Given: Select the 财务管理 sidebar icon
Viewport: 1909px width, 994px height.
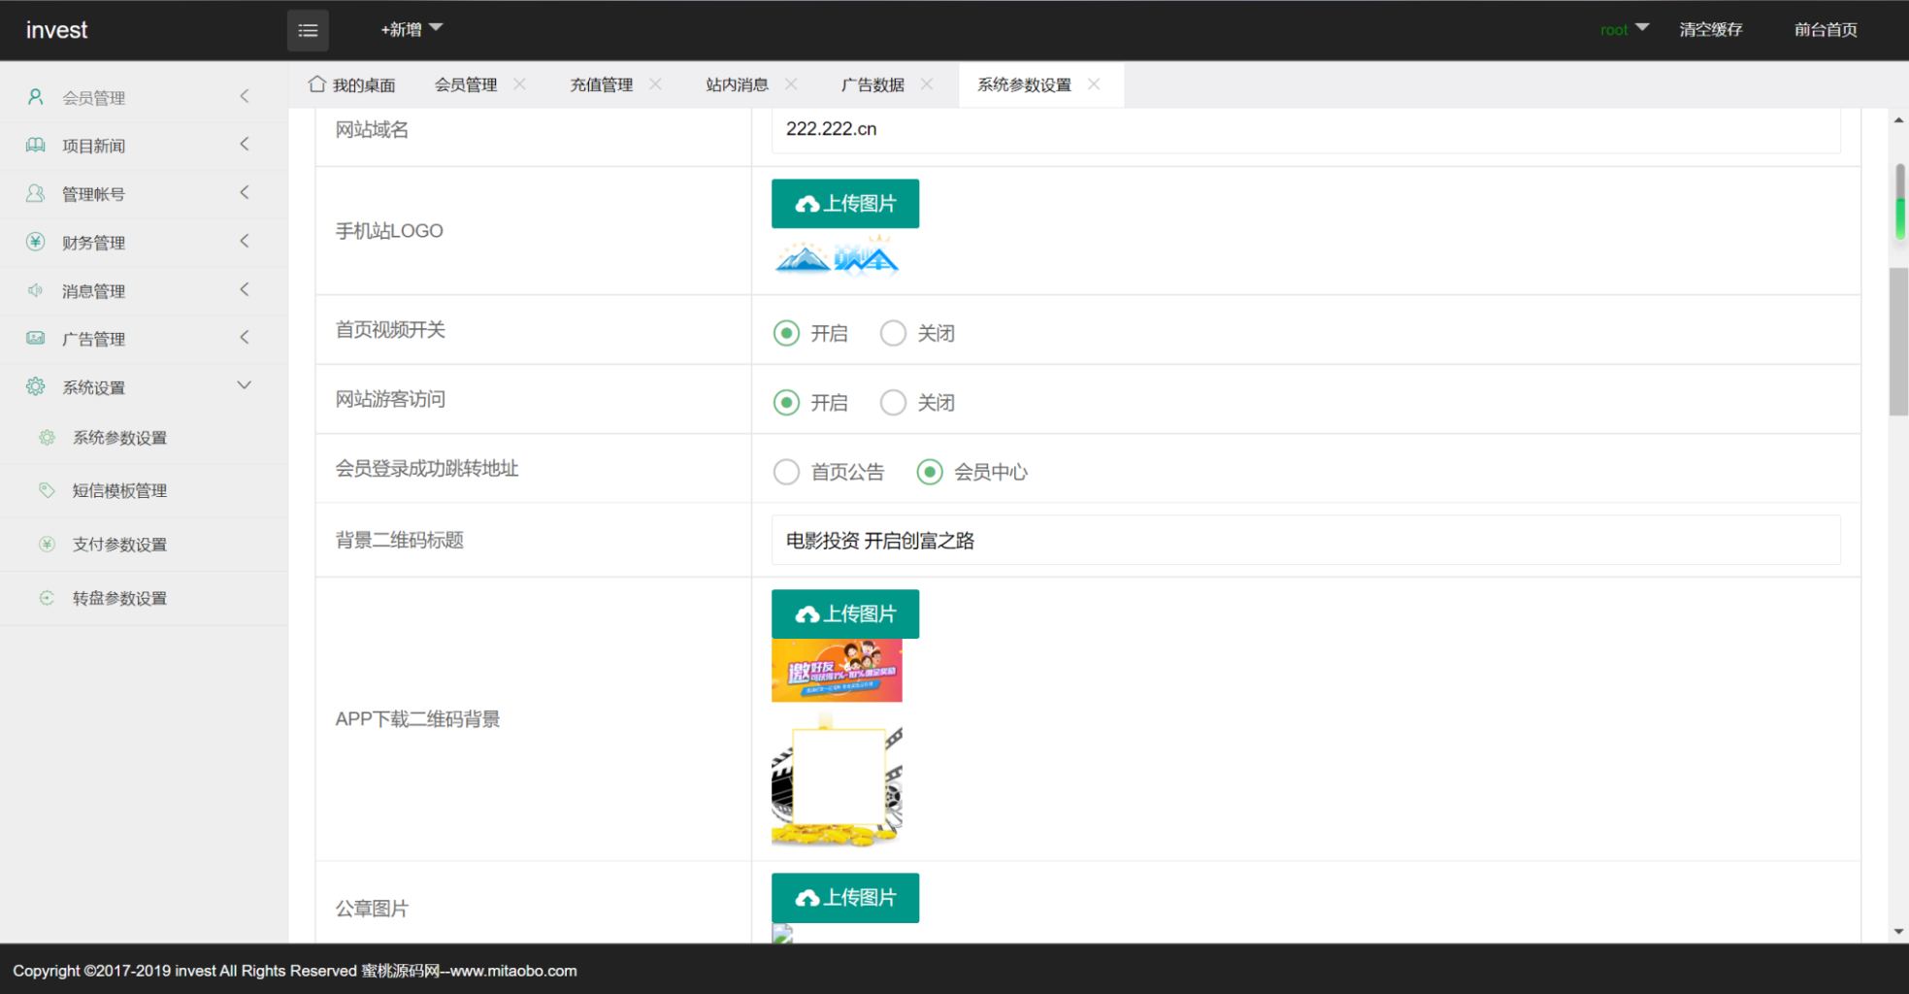Looking at the screenshot, I should [x=36, y=242].
